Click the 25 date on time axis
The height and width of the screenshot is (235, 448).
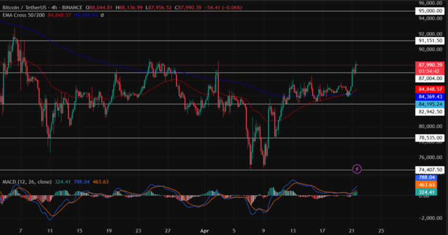pos(381,231)
